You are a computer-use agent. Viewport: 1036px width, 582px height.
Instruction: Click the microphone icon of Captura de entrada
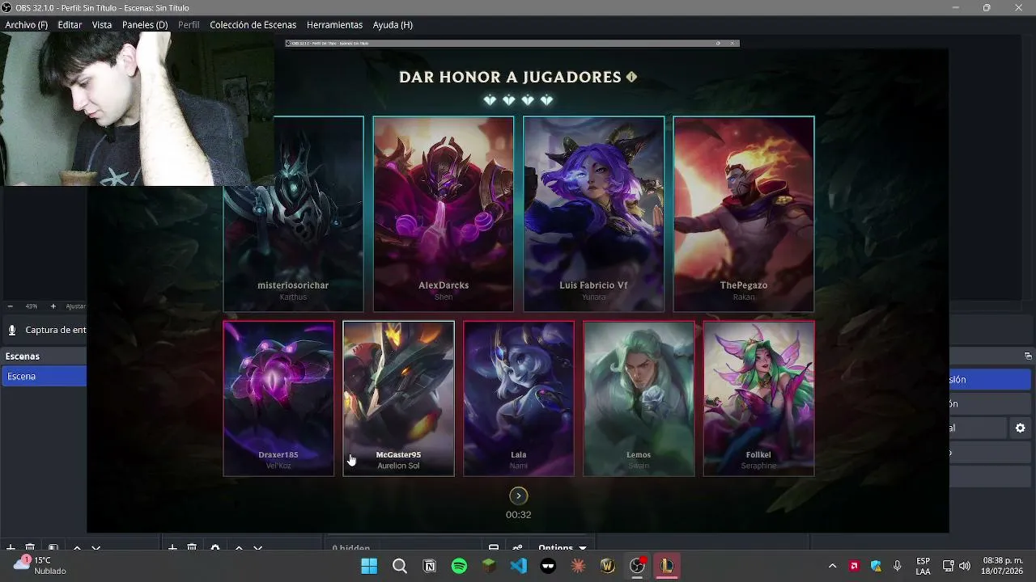point(12,330)
